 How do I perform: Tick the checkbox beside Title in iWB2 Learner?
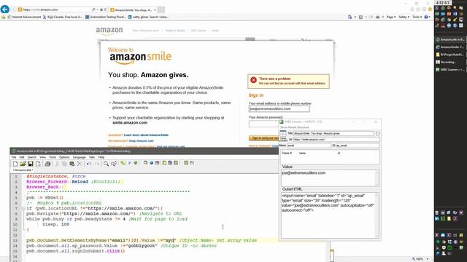tap(378, 134)
